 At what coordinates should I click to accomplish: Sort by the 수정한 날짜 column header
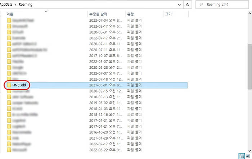(x=98, y=14)
